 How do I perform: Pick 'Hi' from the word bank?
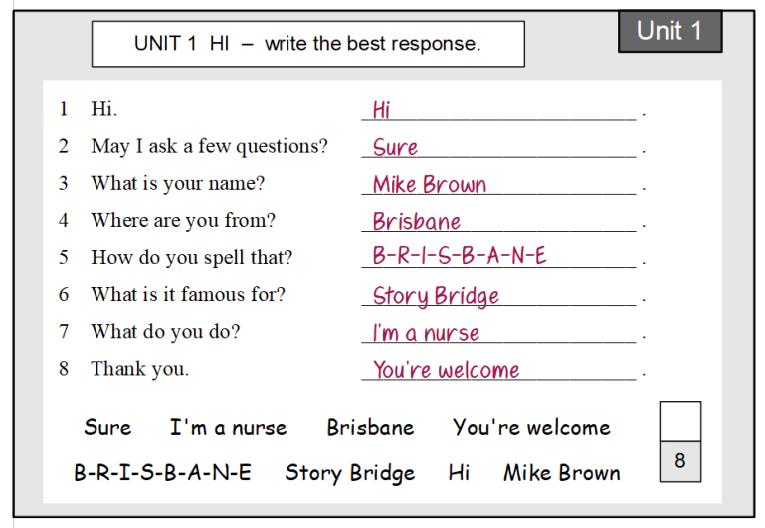[x=459, y=473]
